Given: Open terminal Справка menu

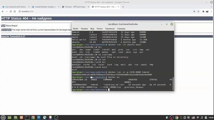Looking at the screenshot, I should [x=121, y=29].
